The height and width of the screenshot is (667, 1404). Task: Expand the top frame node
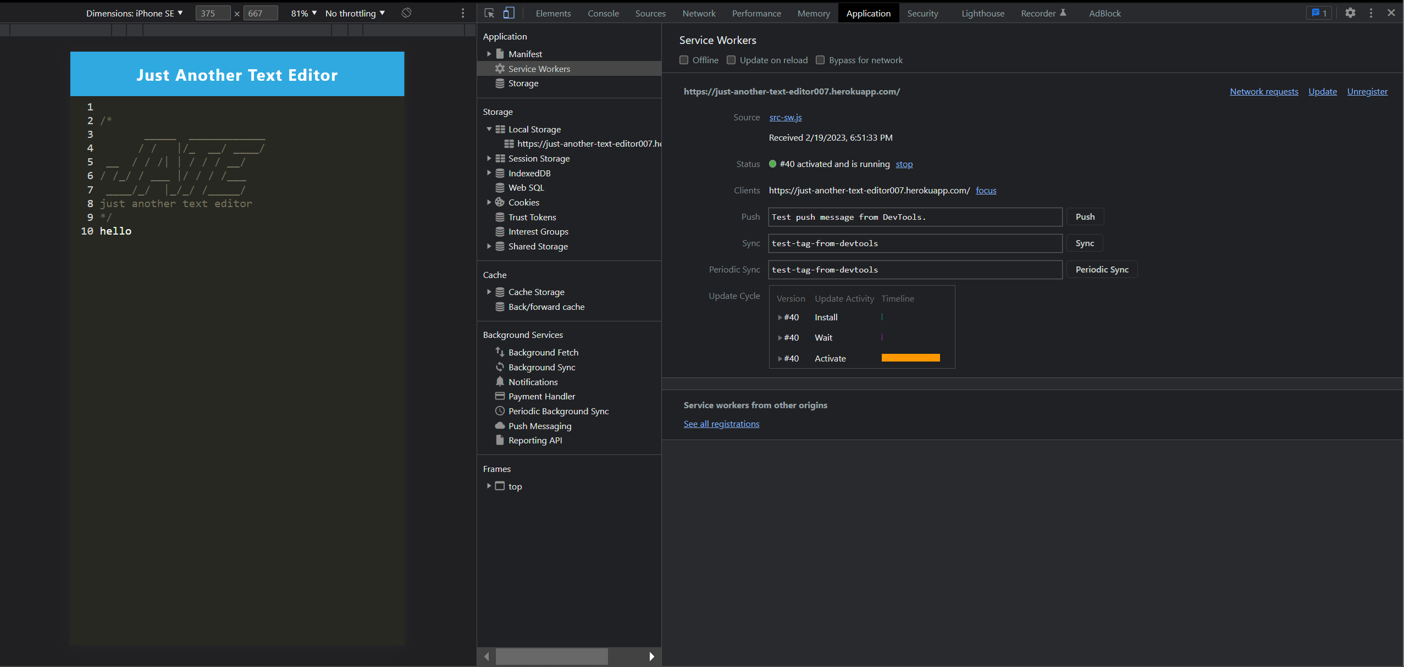[489, 486]
